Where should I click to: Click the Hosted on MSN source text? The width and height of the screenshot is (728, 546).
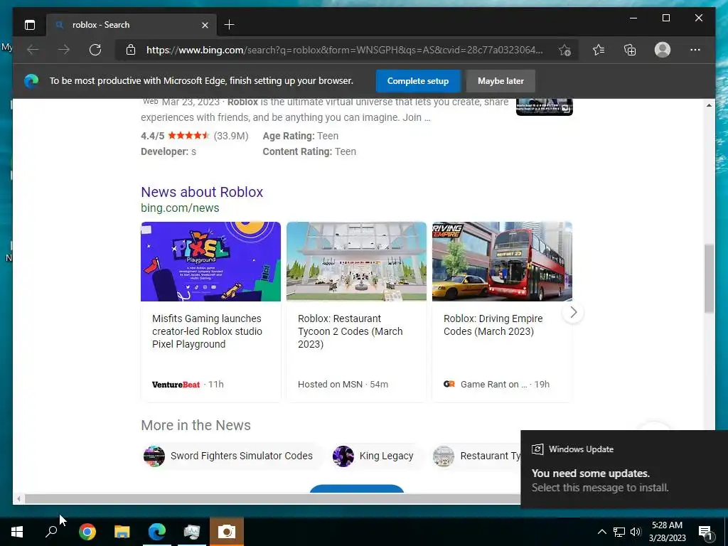[330, 385]
